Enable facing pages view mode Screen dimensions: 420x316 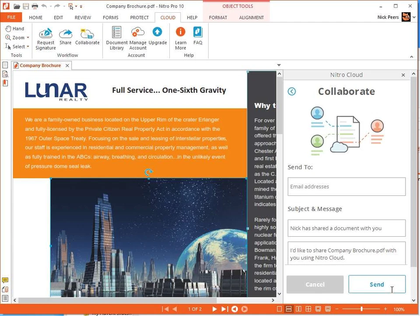click(x=298, y=309)
